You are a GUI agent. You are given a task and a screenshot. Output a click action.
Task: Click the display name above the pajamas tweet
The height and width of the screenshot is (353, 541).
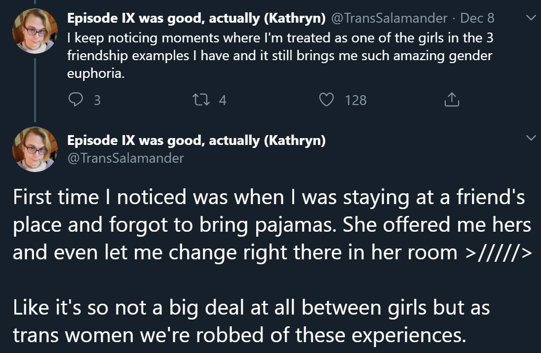(196, 141)
